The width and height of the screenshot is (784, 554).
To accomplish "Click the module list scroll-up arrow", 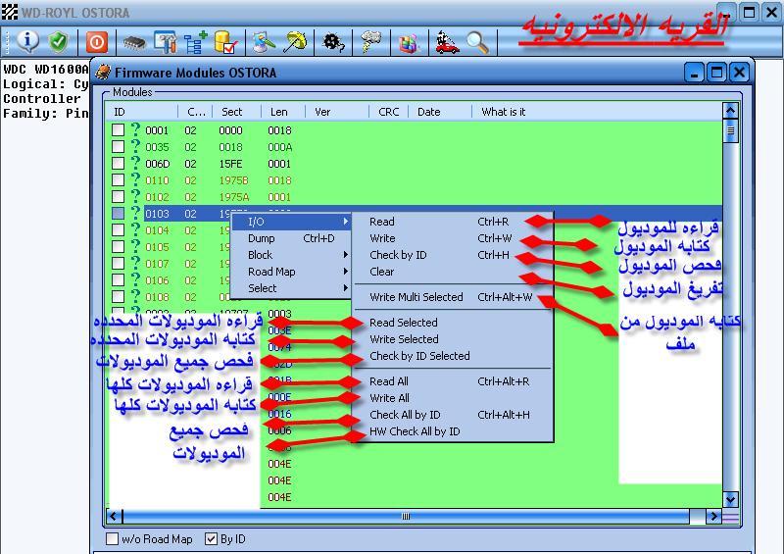I will point(730,110).
